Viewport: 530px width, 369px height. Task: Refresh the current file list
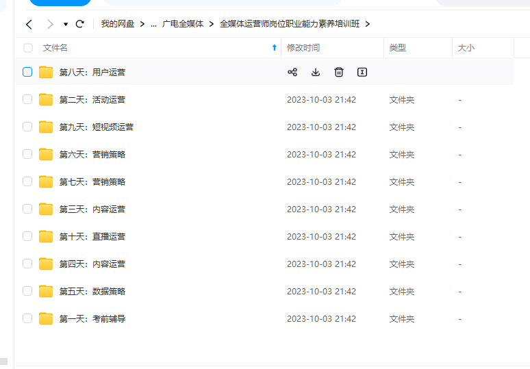tap(80, 24)
